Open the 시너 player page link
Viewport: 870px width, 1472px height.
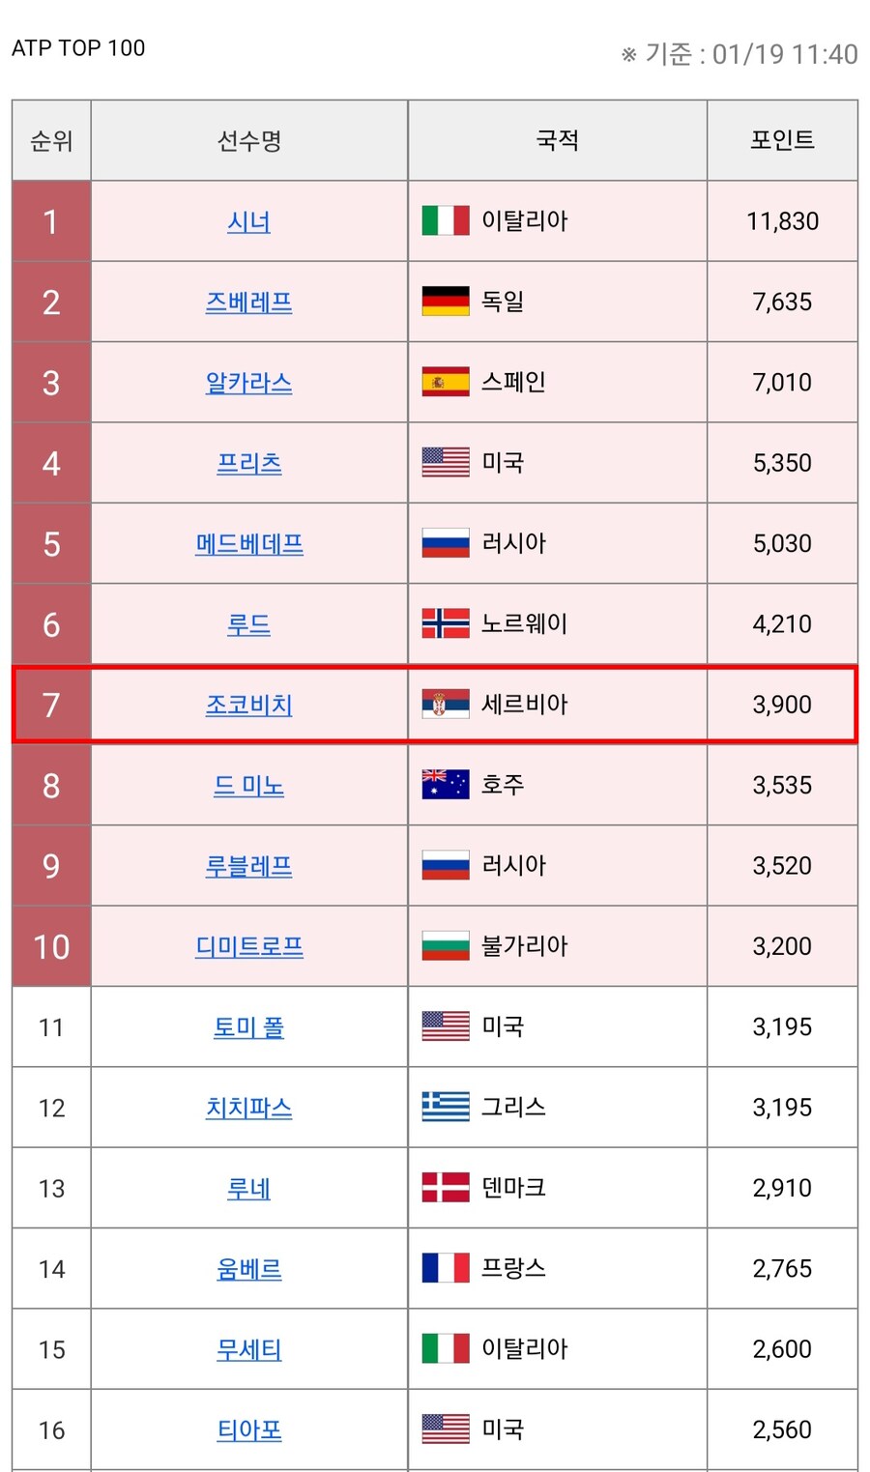coord(247,220)
